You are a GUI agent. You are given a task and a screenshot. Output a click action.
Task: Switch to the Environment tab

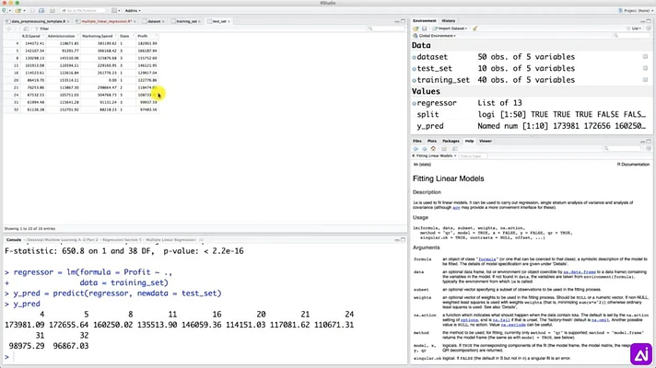(x=424, y=20)
